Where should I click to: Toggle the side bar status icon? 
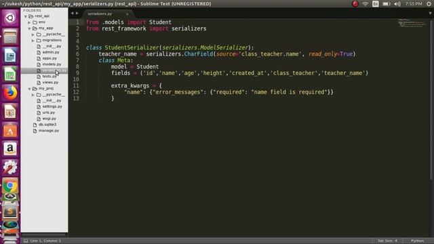coord(26,241)
